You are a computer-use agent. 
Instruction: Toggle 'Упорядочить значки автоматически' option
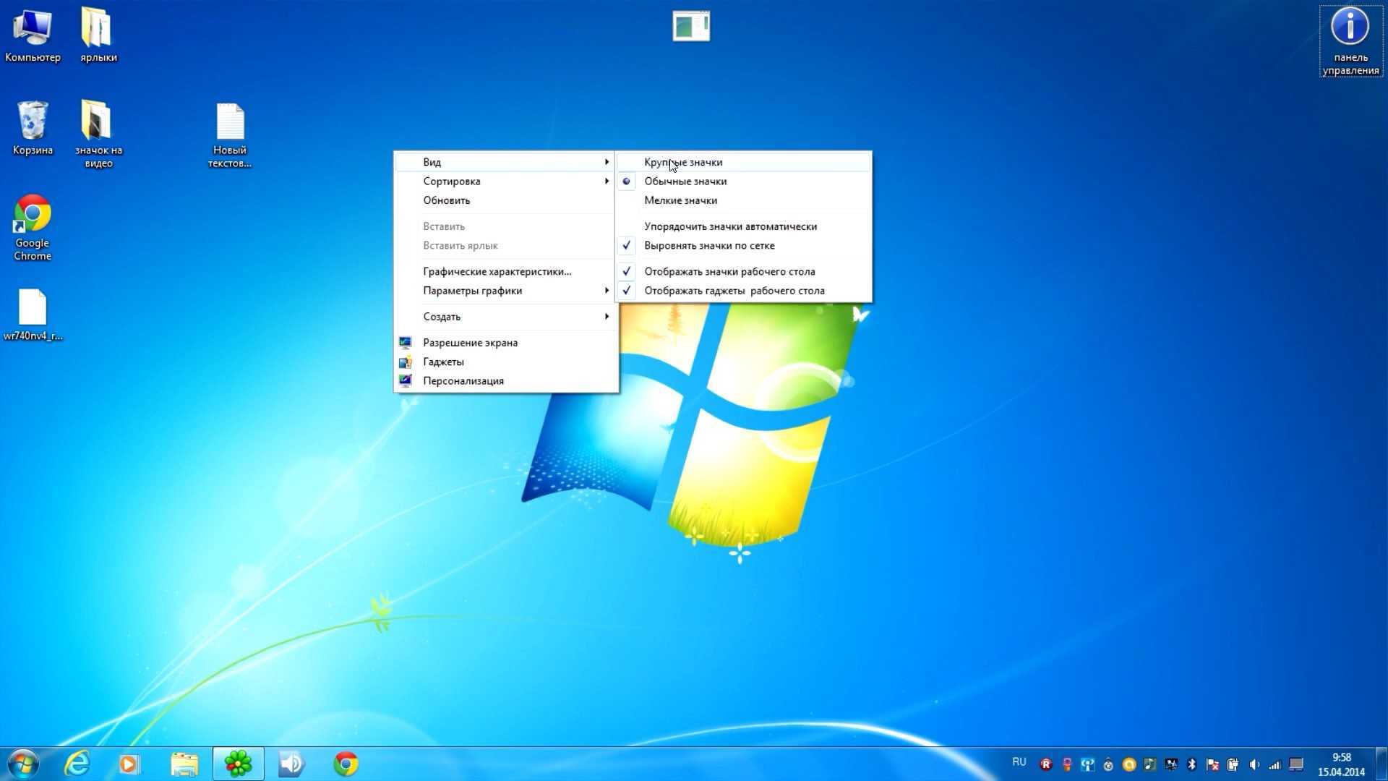click(730, 226)
